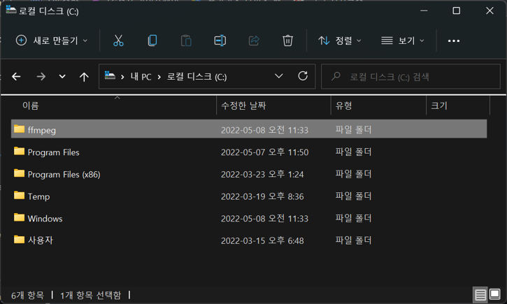Click the 사용자 folder icon
The height and width of the screenshot is (304, 507).
pos(19,240)
